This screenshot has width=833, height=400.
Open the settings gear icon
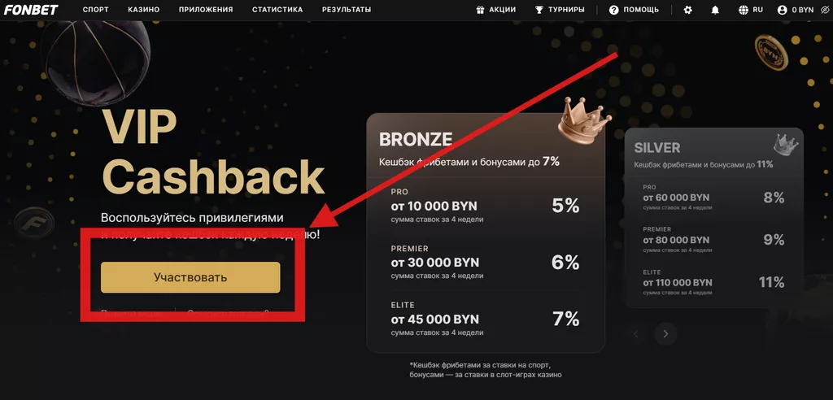[688, 10]
